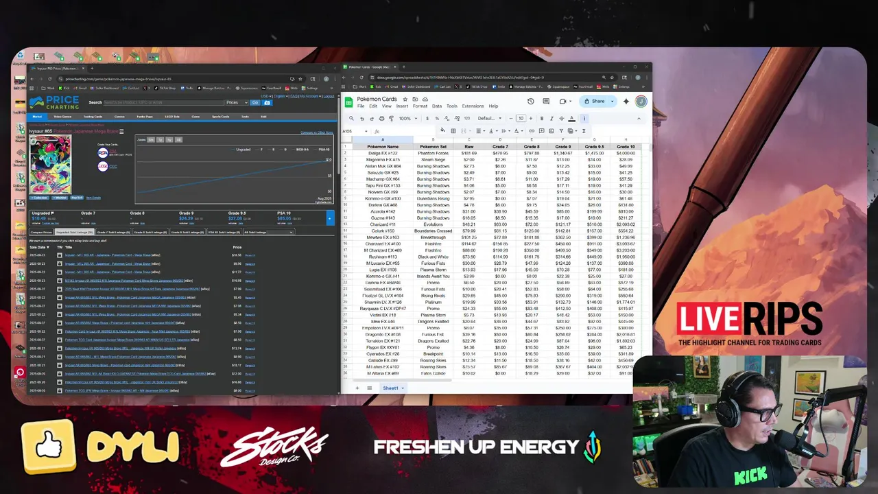Open the Extensions menu in Sheets
The height and width of the screenshot is (494, 878).
(x=473, y=106)
